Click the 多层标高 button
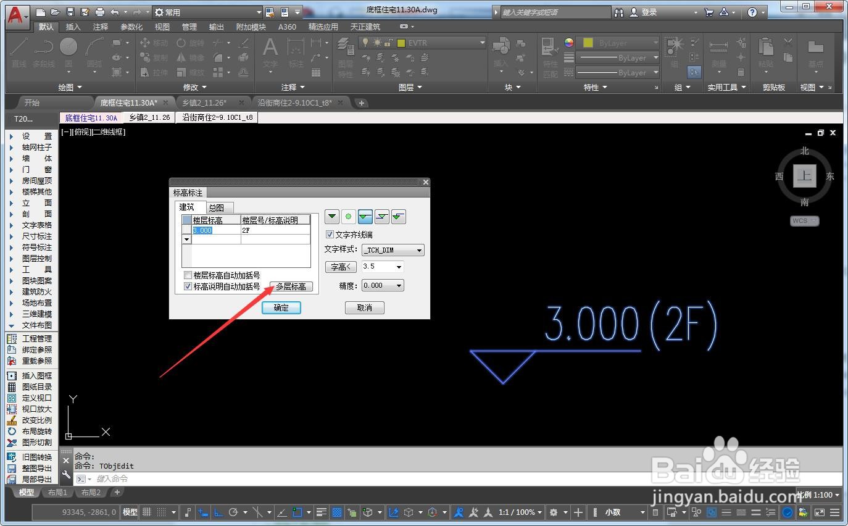 pos(291,286)
